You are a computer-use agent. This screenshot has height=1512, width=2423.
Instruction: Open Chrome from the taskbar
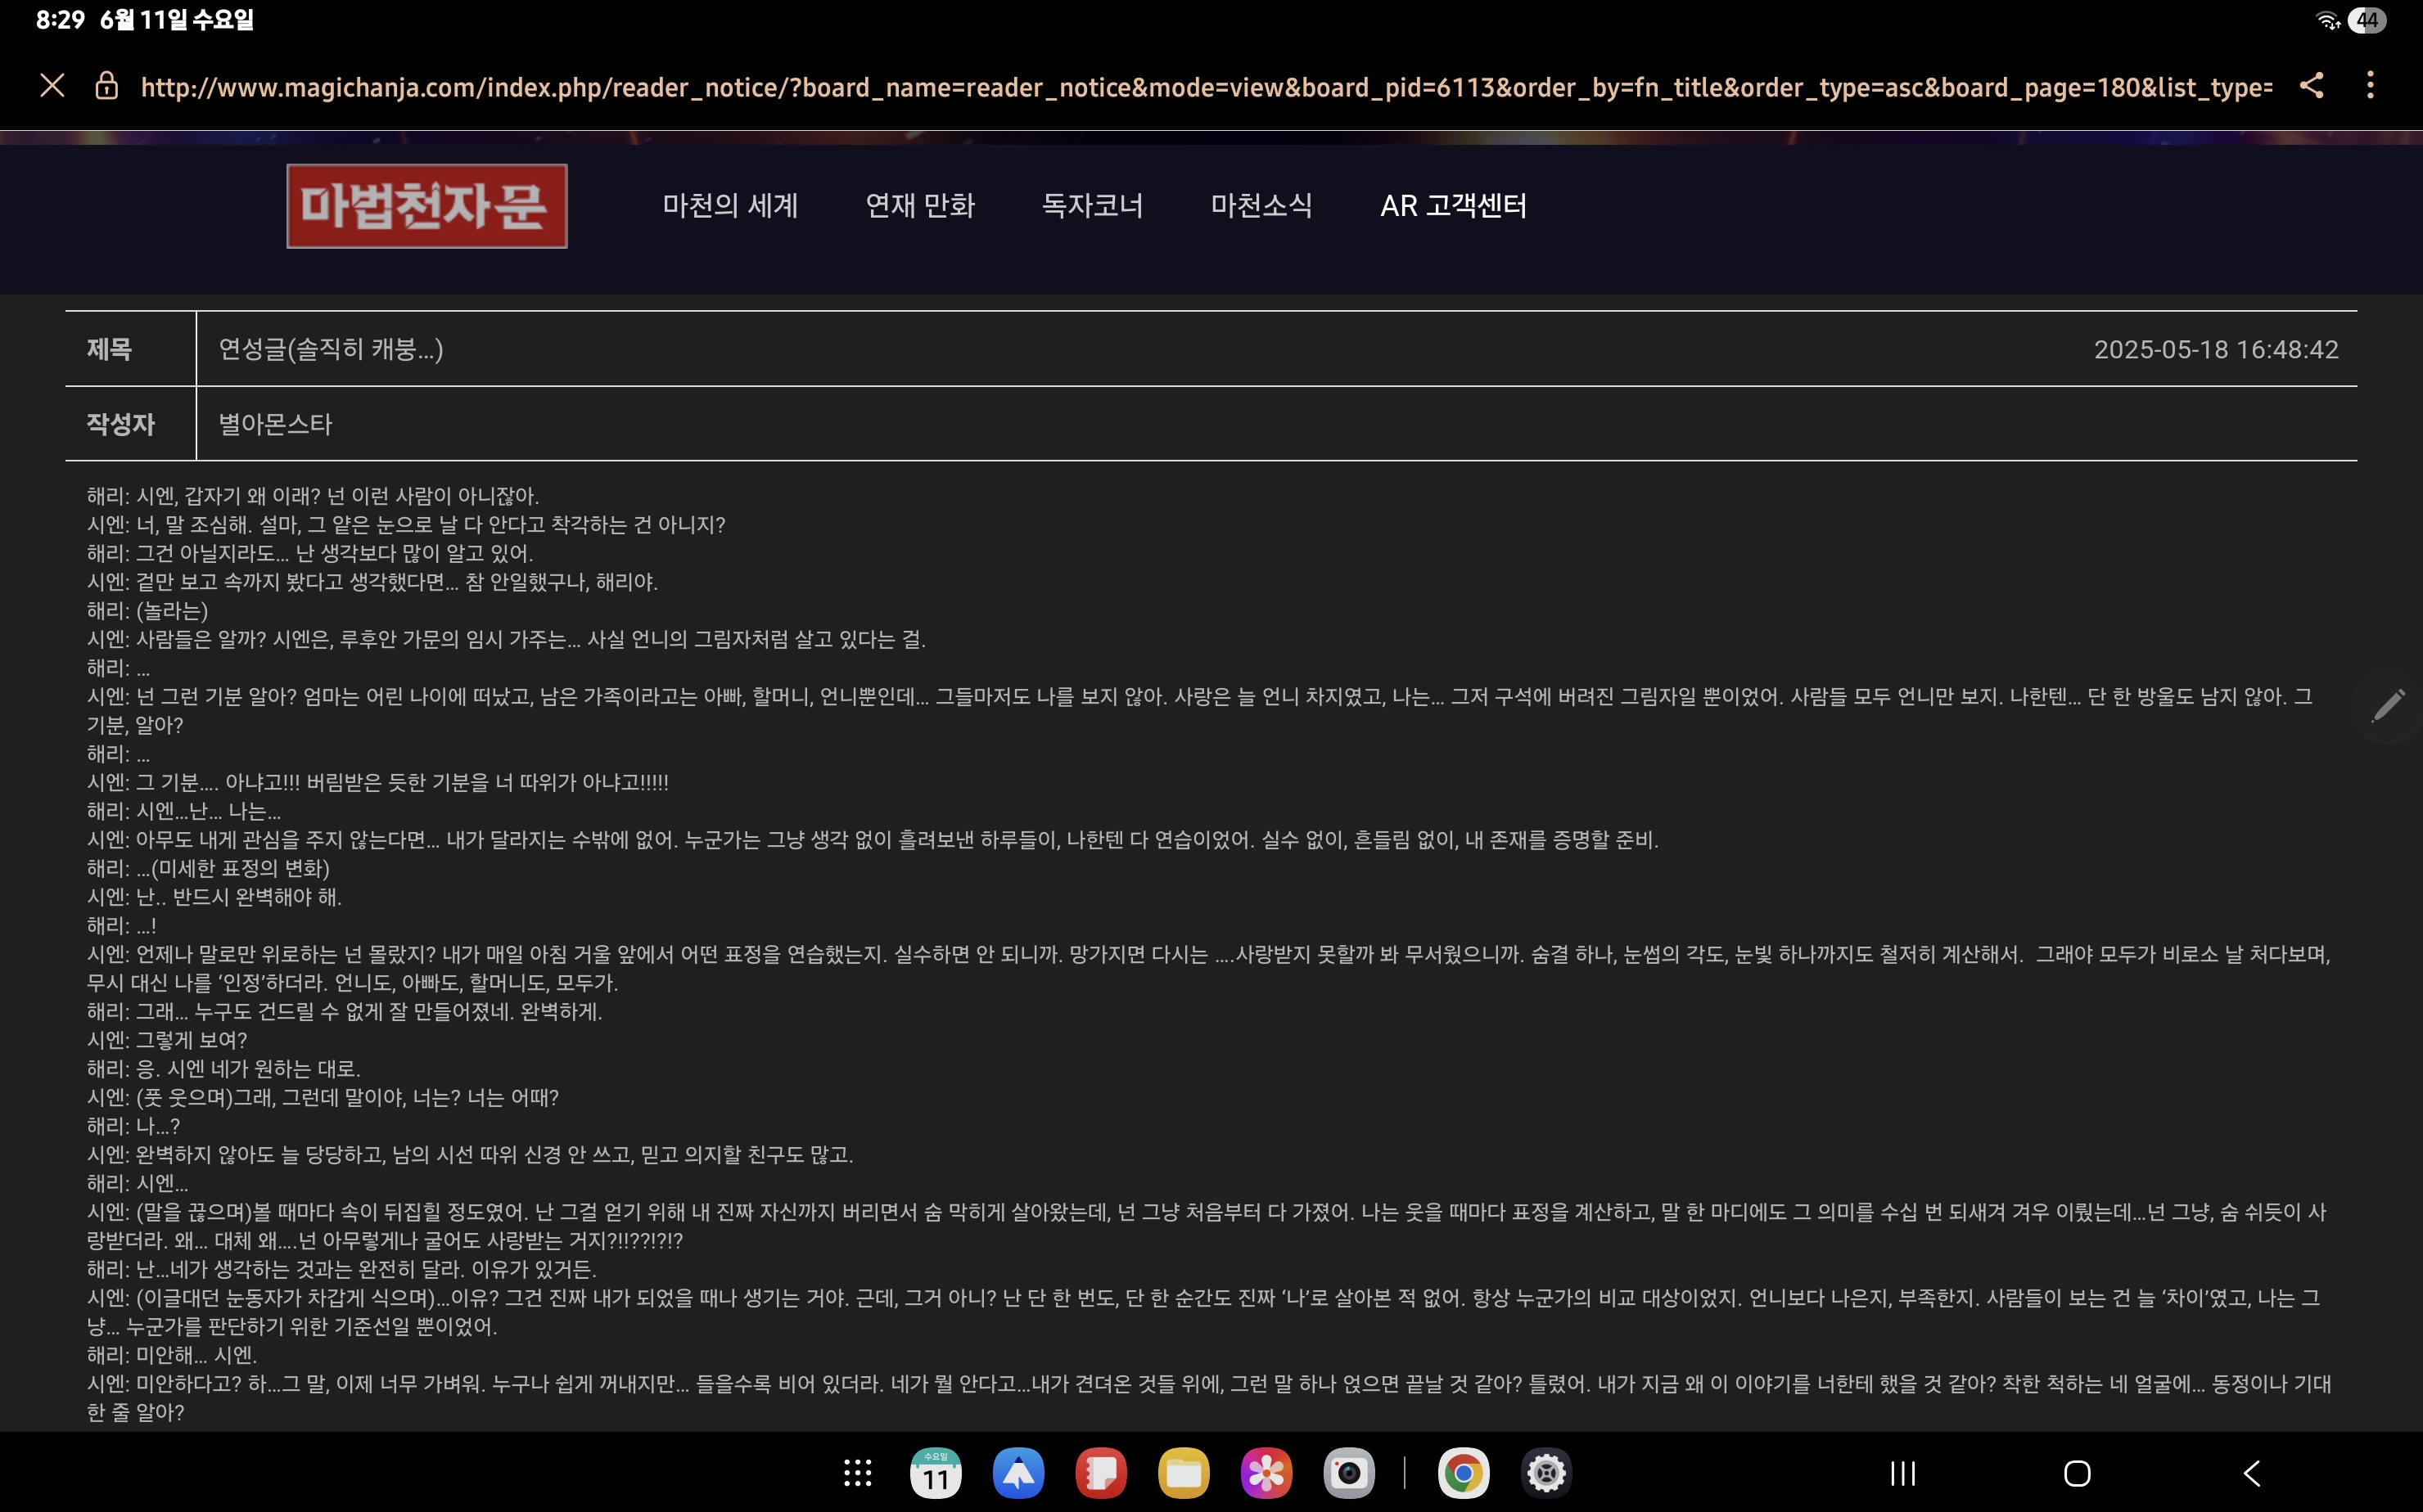tap(1463, 1473)
